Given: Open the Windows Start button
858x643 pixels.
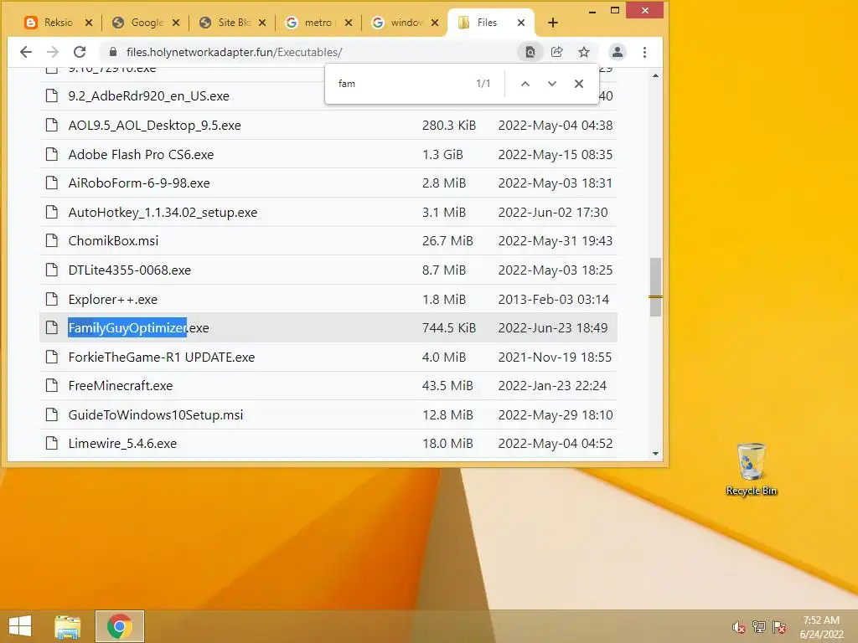Looking at the screenshot, I should point(20,626).
